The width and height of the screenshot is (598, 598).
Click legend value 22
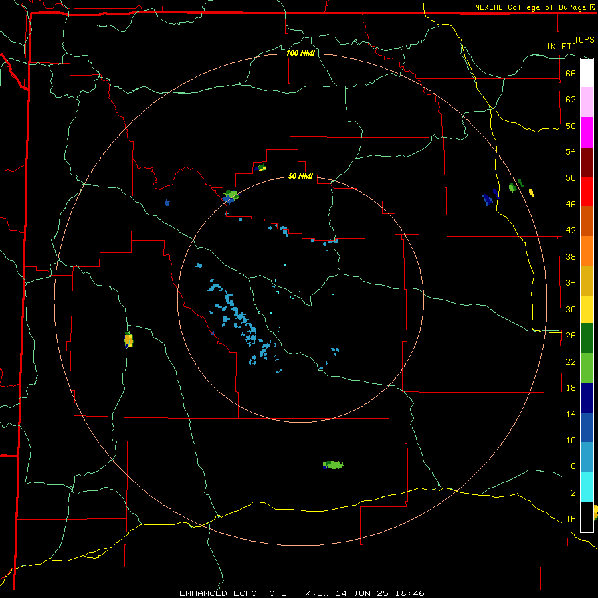click(x=571, y=361)
